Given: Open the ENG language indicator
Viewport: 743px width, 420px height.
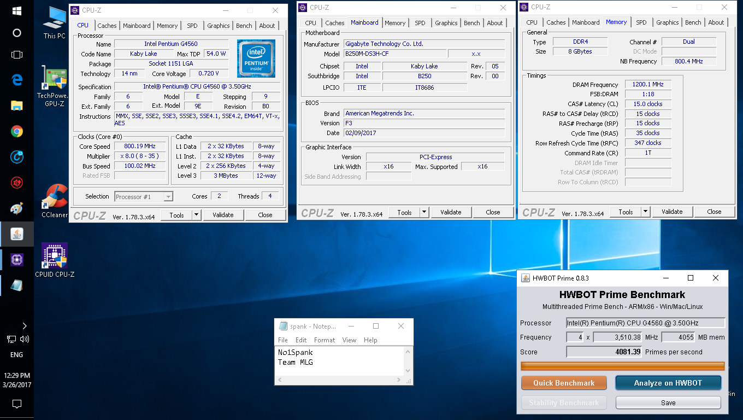Looking at the screenshot, I should tap(16, 354).
